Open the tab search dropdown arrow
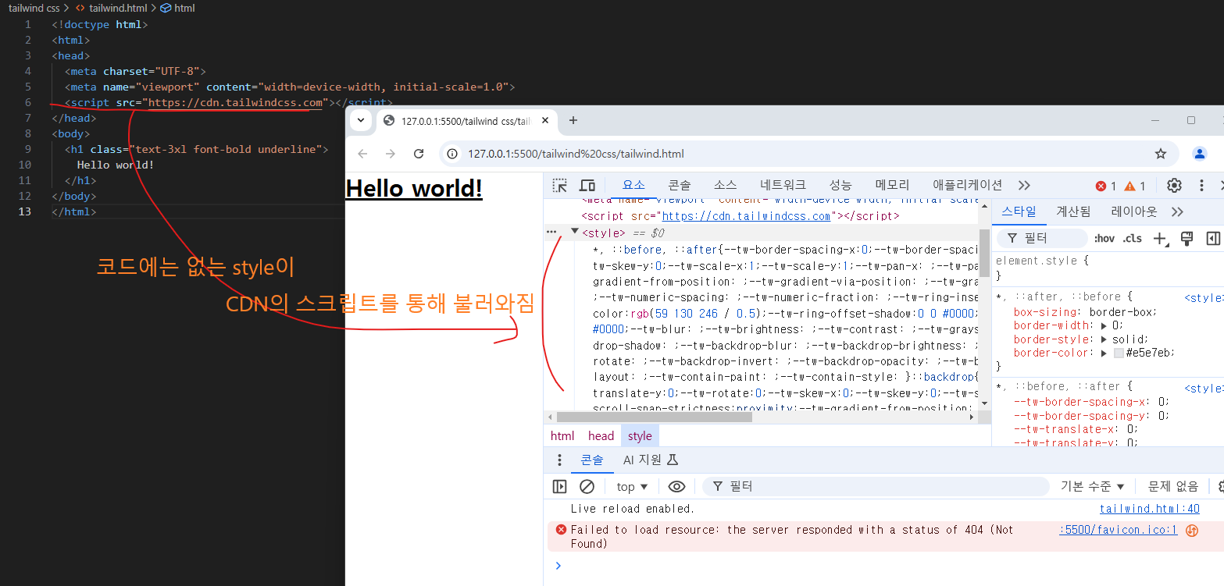This screenshot has width=1224, height=586. click(360, 120)
